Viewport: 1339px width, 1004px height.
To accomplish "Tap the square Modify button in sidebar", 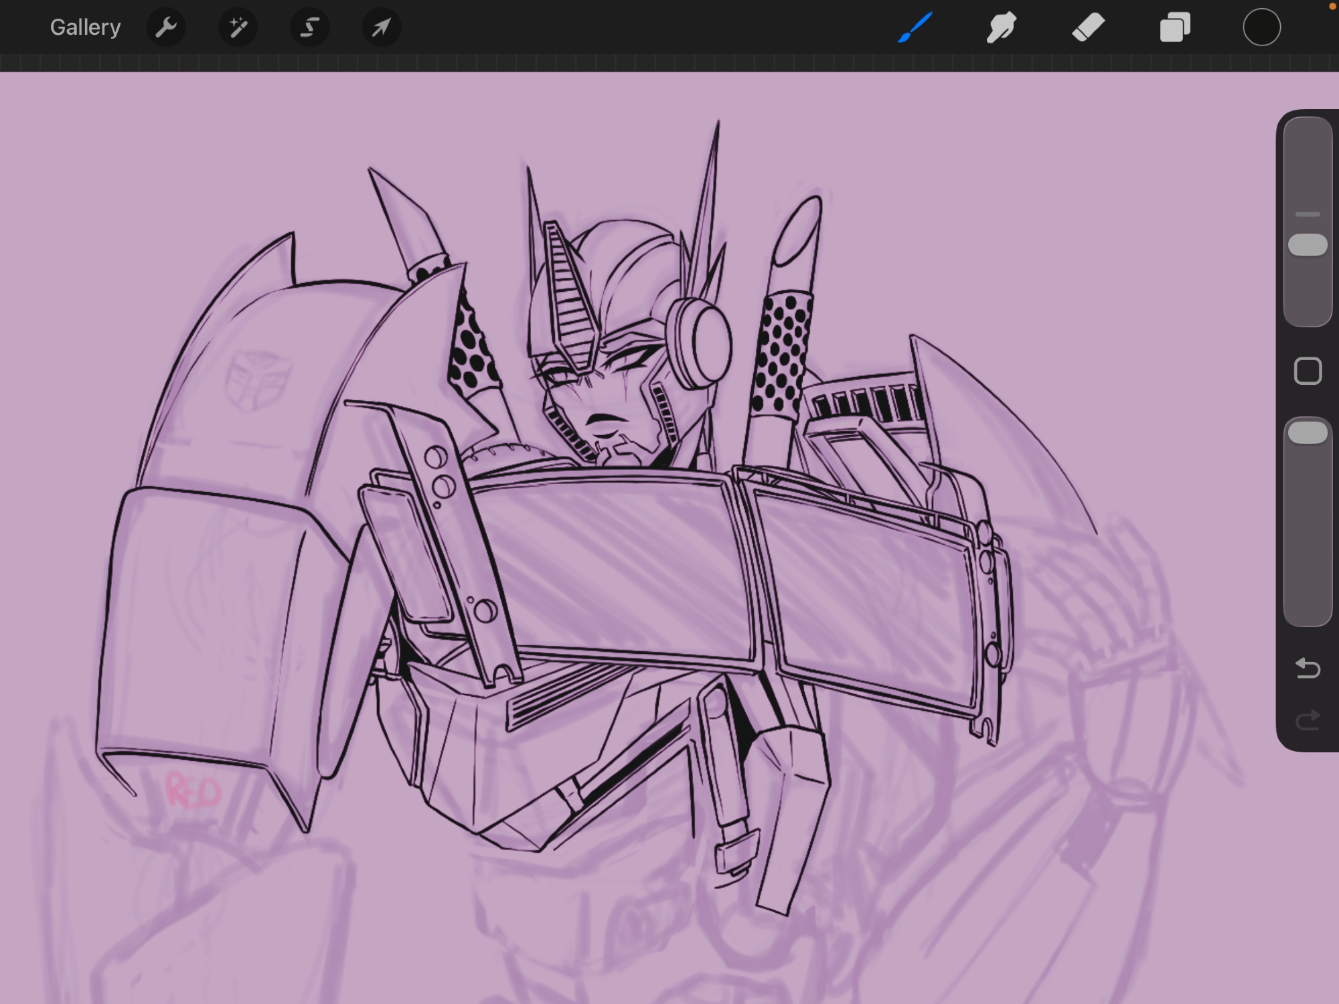I will pyautogui.click(x=1308, y=371).
